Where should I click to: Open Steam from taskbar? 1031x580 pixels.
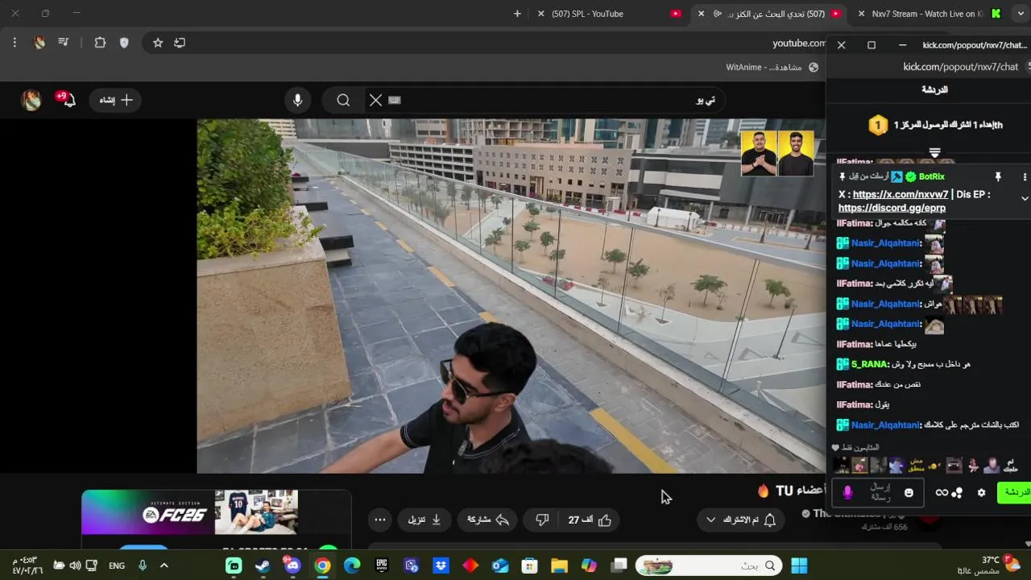point(263,565)
